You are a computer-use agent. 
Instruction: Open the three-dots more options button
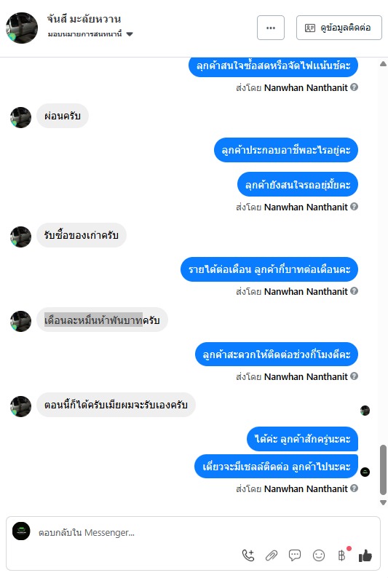click(271, 28)
